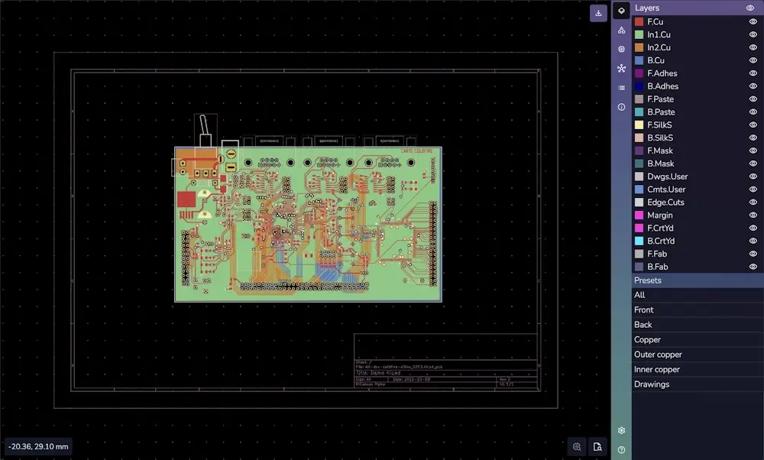Open the board Info panel icon
The height and width of the screenshot is (460, 764).
(x=621, y=107)
